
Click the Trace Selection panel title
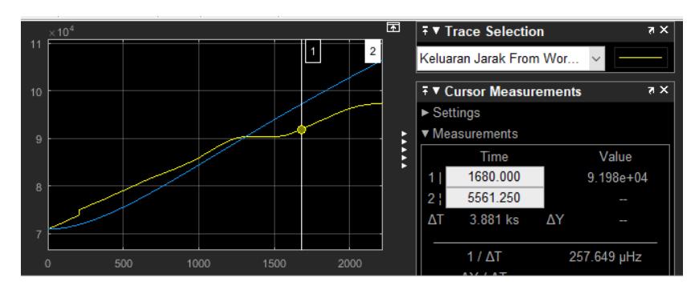[x=494, y=31]
